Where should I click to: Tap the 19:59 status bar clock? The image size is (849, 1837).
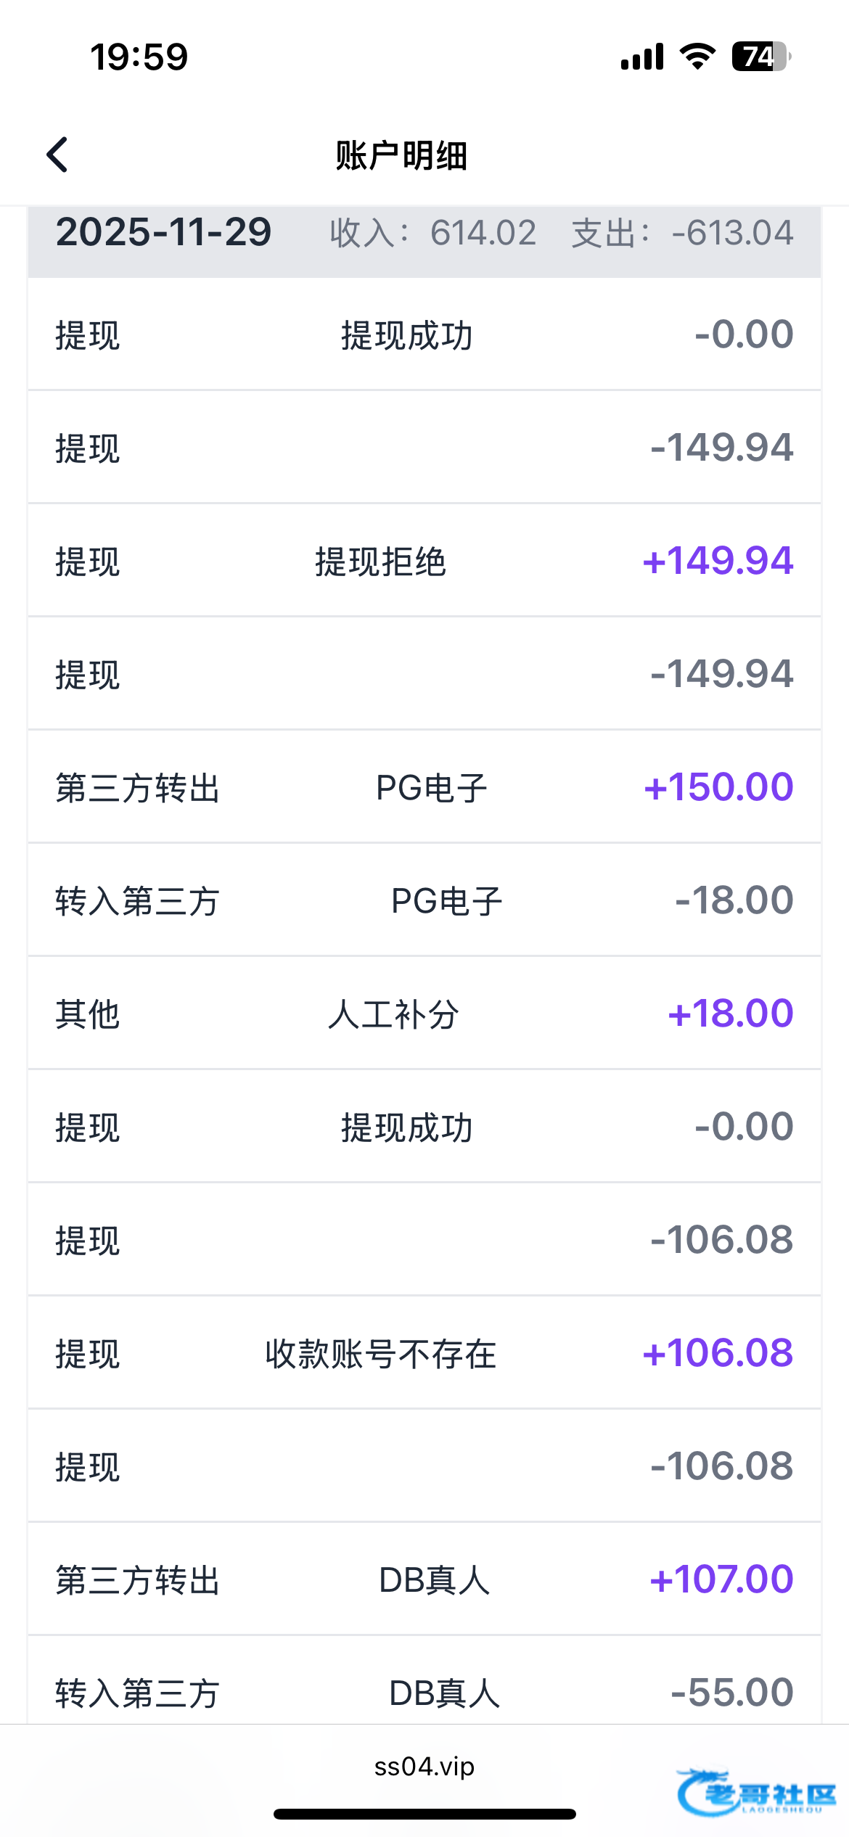coord(139,57)
